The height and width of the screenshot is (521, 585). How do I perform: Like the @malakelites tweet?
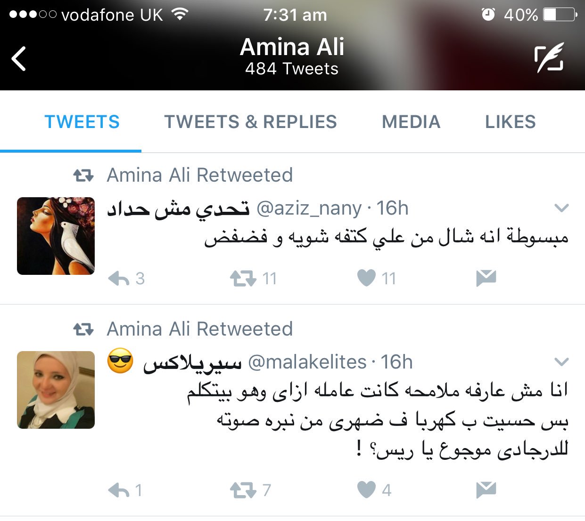click(366, 490)
